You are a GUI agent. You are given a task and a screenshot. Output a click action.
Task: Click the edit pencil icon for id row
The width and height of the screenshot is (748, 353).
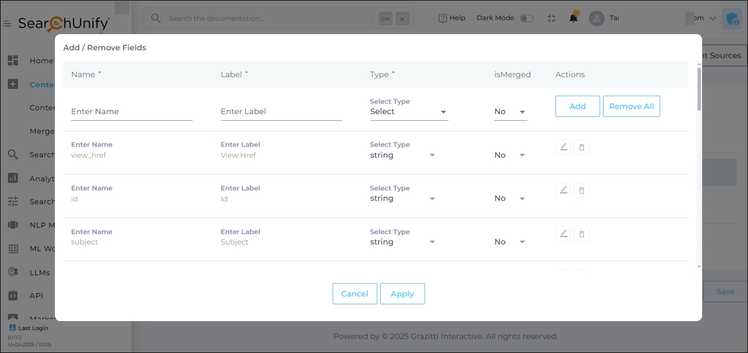563,191
